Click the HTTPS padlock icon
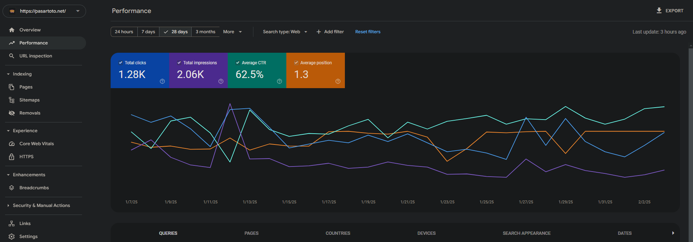Image resolution: width=693 pixels, height=242 pixels. tap(12, 157)
